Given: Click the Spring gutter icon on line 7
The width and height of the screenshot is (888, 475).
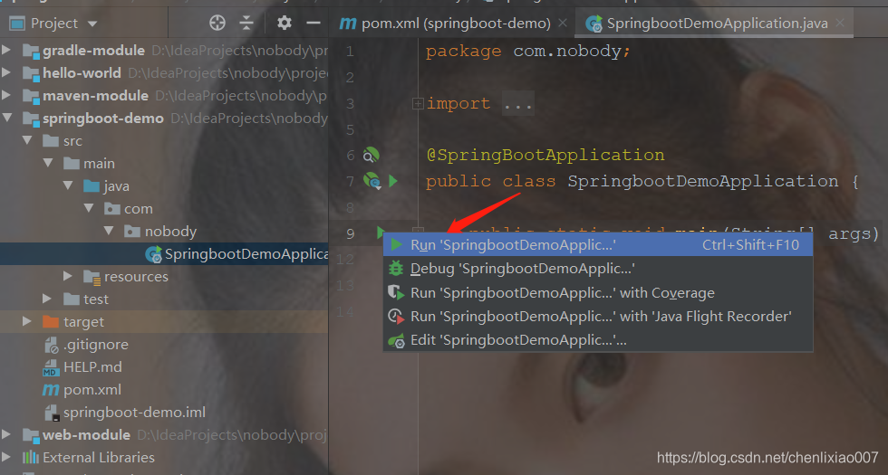Looking at the screenshot, I should [372, 181].
